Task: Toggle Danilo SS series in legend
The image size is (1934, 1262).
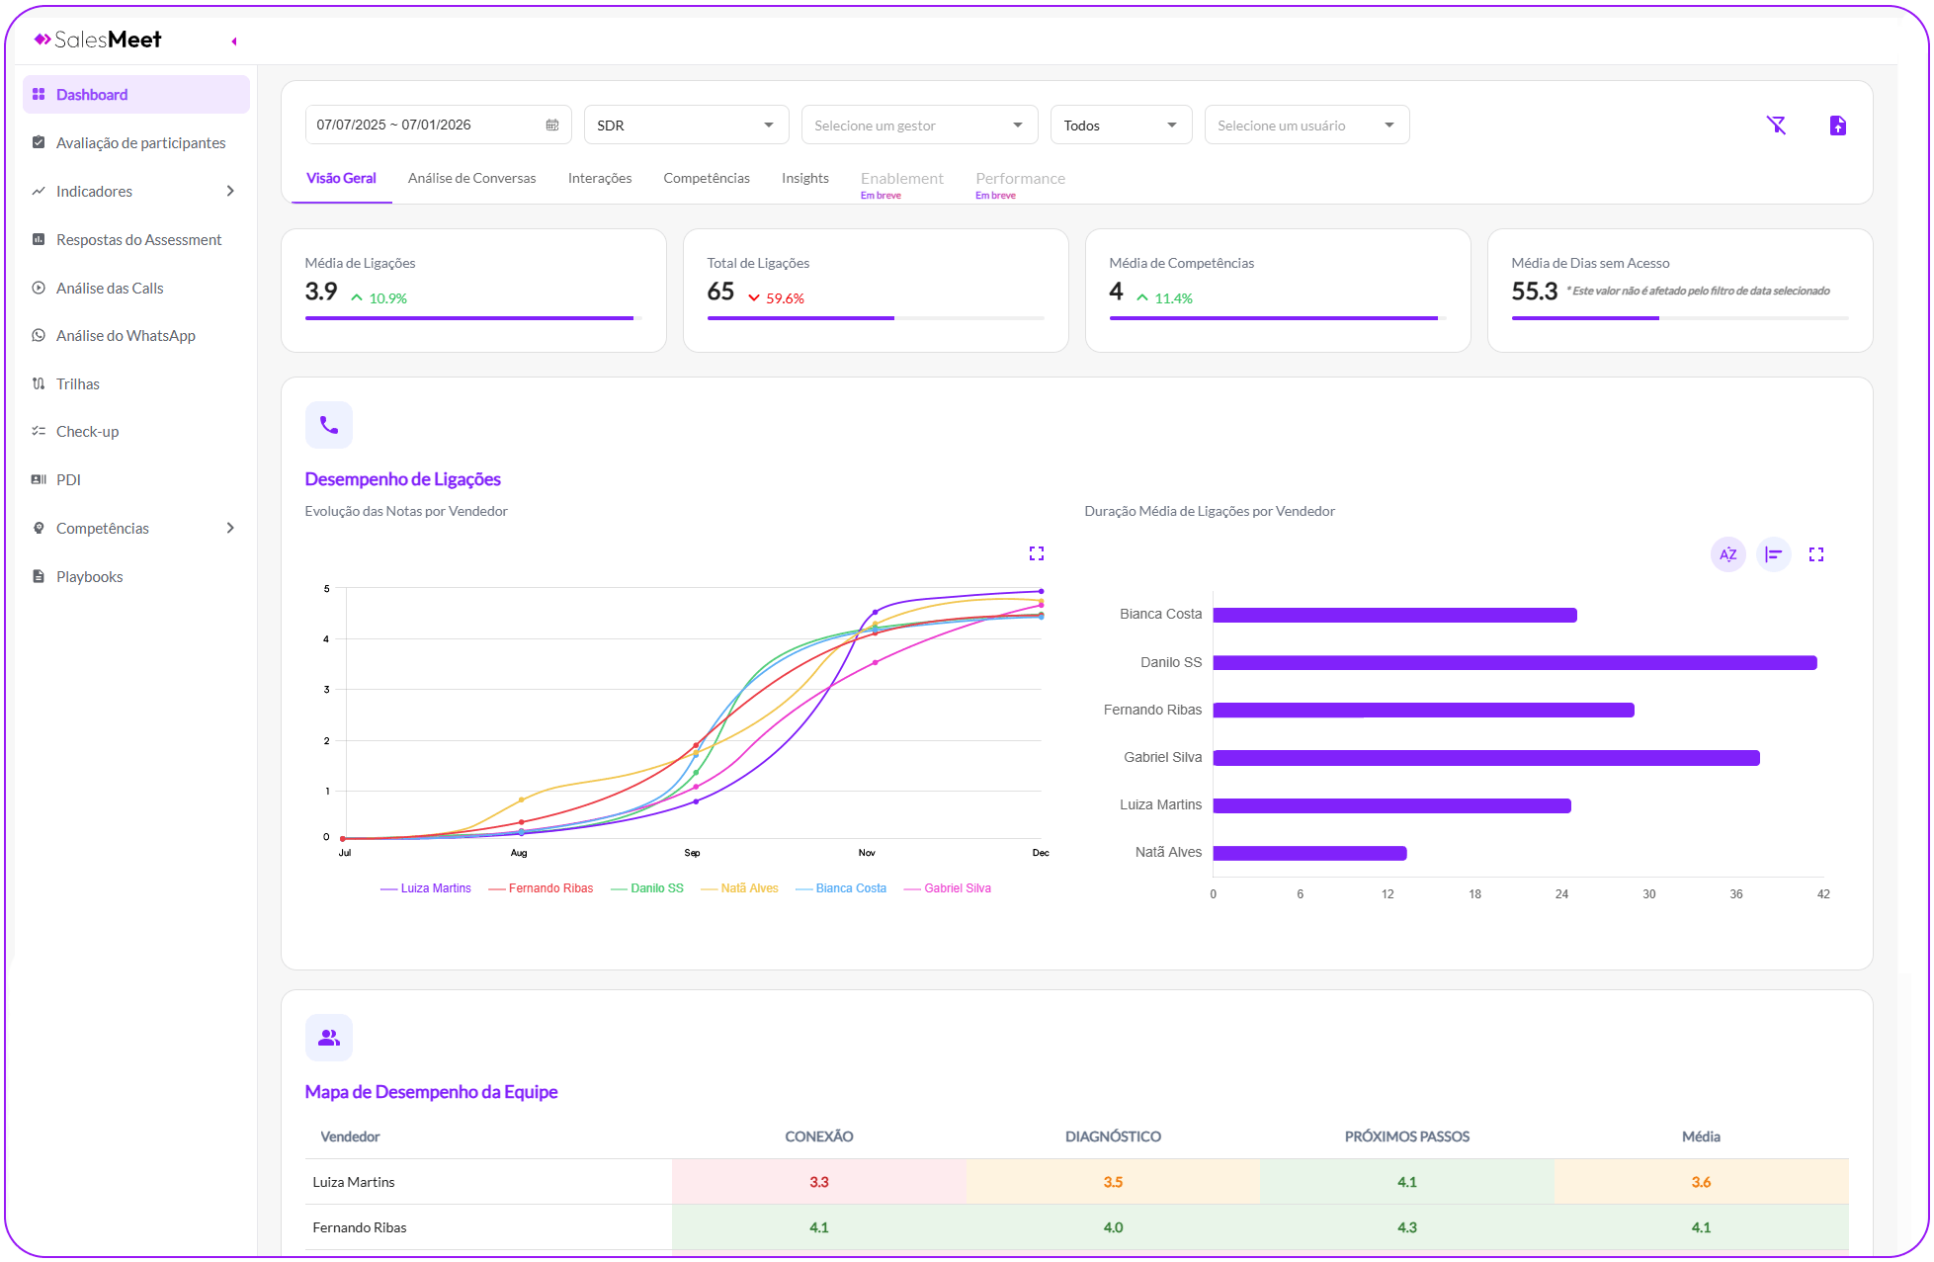Action: coord(647,888)
